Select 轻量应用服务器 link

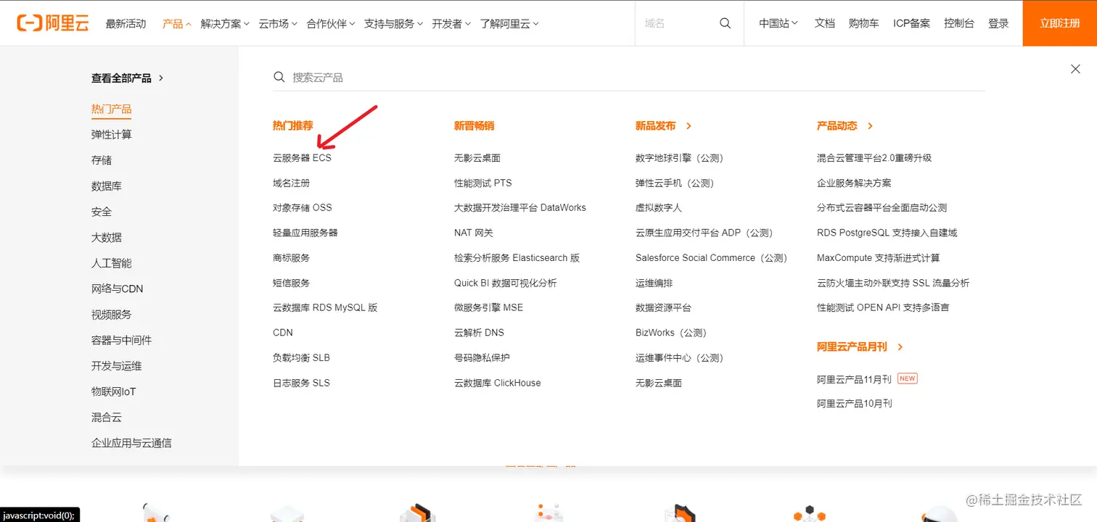tap(305, 233)
